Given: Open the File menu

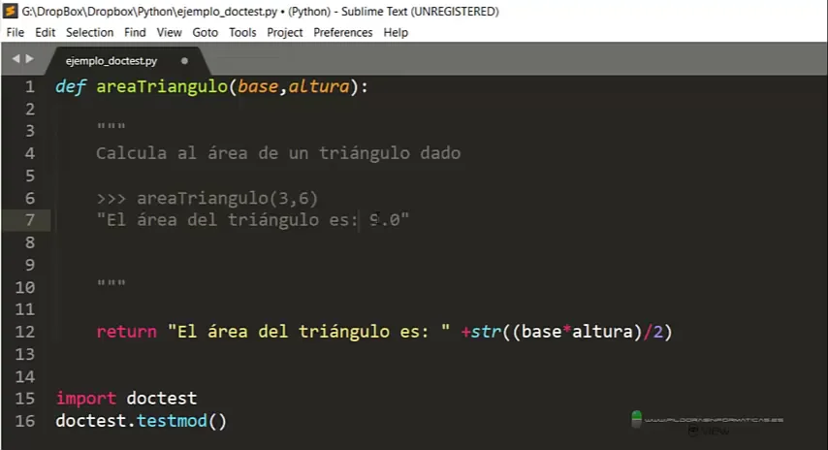Looking at the screenshot, I should point(16,32).
